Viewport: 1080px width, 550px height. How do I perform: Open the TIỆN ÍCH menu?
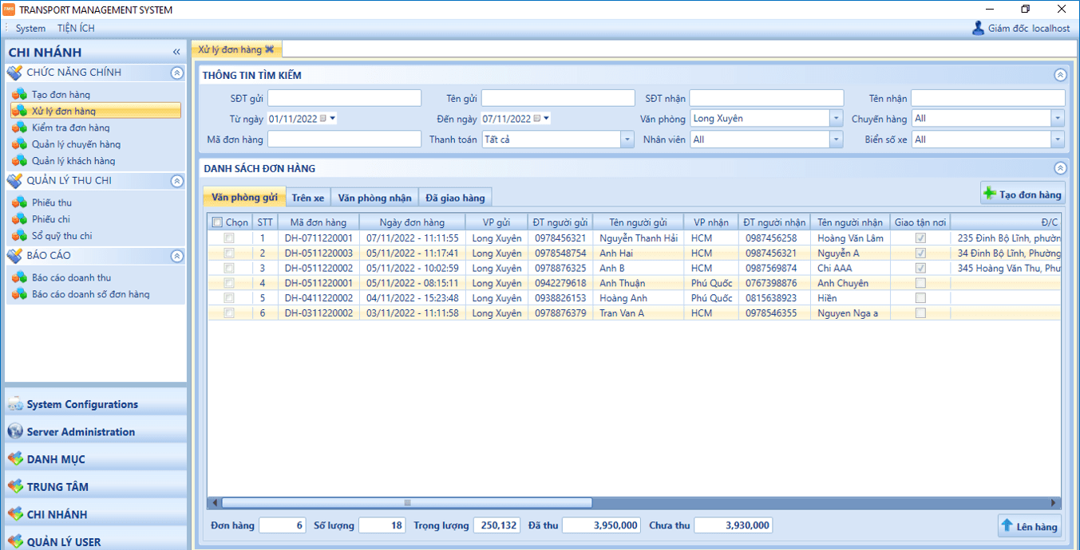pyautogui.click(x=76, y=28)
